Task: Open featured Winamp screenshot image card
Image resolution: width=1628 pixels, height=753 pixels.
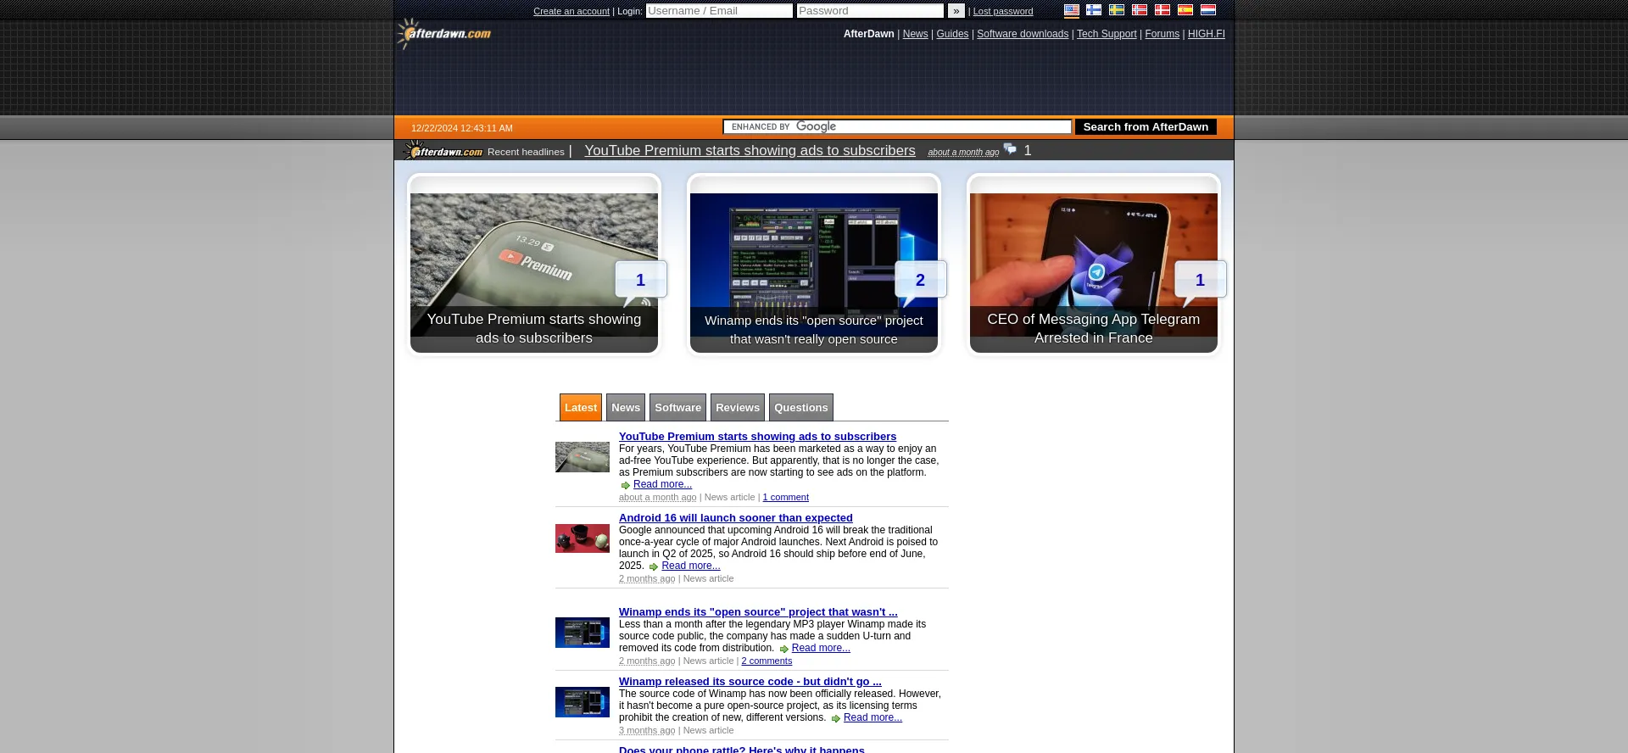Action: [814, 265]
